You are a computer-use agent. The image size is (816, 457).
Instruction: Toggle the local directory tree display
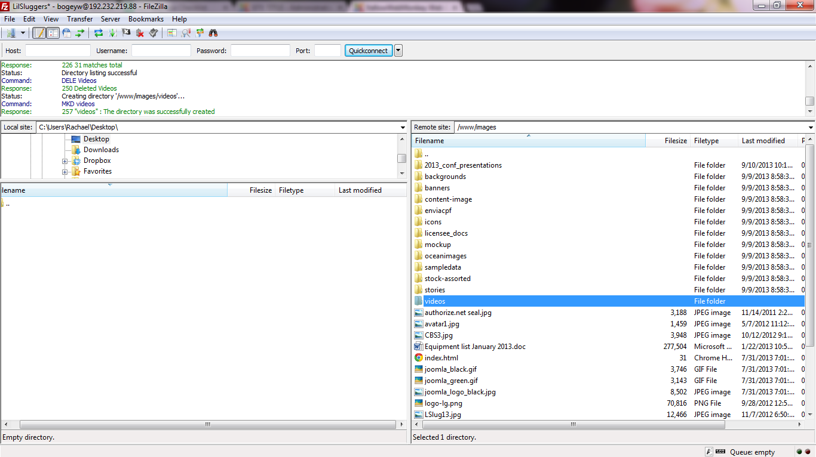click(53, 33)
